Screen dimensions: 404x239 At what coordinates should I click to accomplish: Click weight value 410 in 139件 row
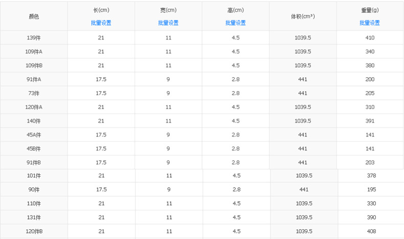370,38
